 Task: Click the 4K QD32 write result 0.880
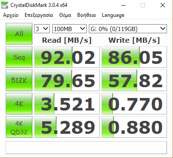tap(134, 127)
